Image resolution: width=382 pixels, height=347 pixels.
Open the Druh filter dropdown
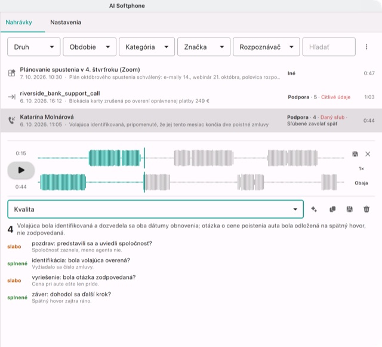coord(33,47)
